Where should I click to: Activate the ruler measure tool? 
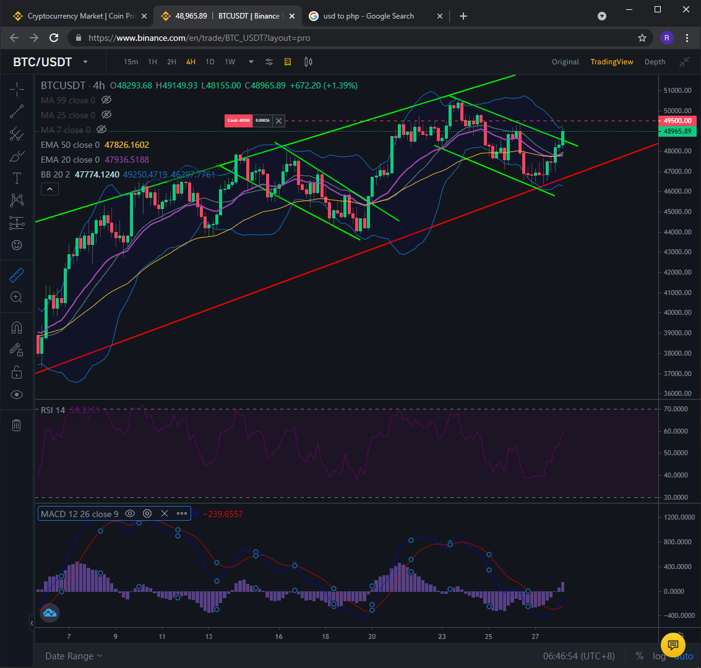(x=17, y=275)
